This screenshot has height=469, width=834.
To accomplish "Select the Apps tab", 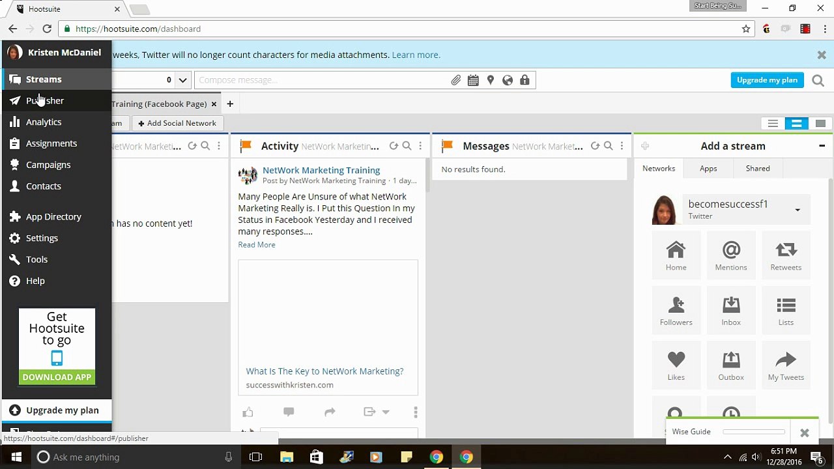I will click(708, 168).
